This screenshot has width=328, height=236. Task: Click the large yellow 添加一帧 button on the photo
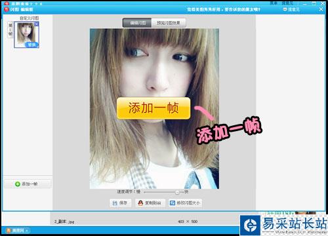[154, 108]
